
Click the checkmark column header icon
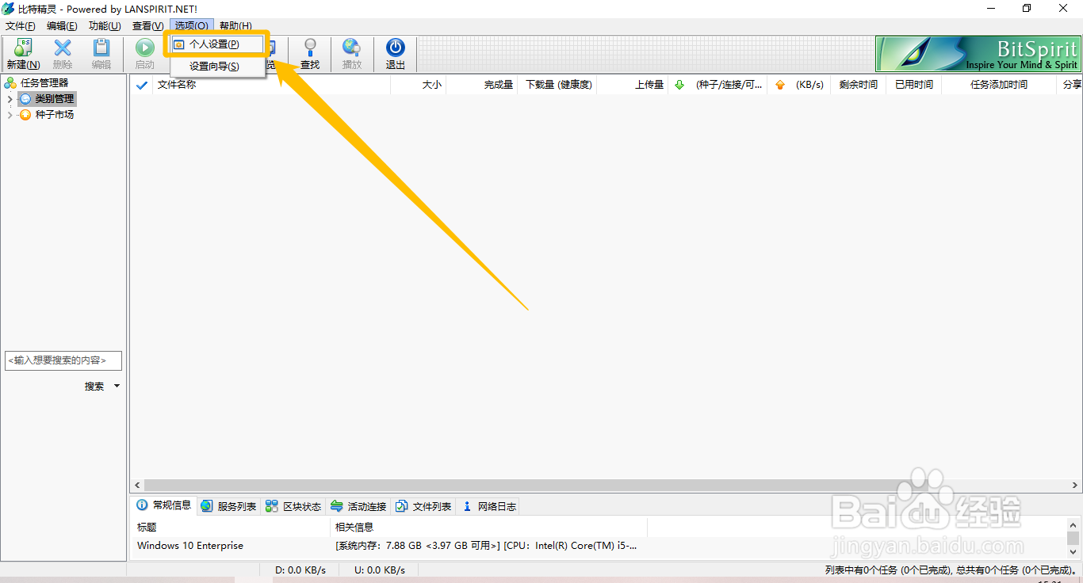pos(142,85)
